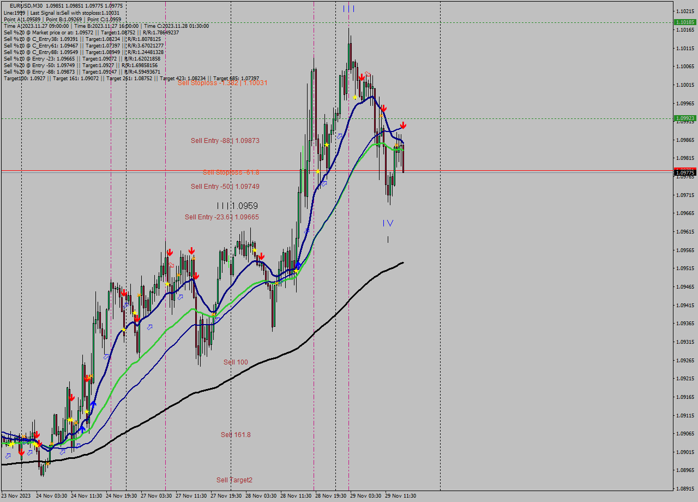
Task: Select the purple outlined arrow beside the peak sell arrow
Action: [368, 74]
